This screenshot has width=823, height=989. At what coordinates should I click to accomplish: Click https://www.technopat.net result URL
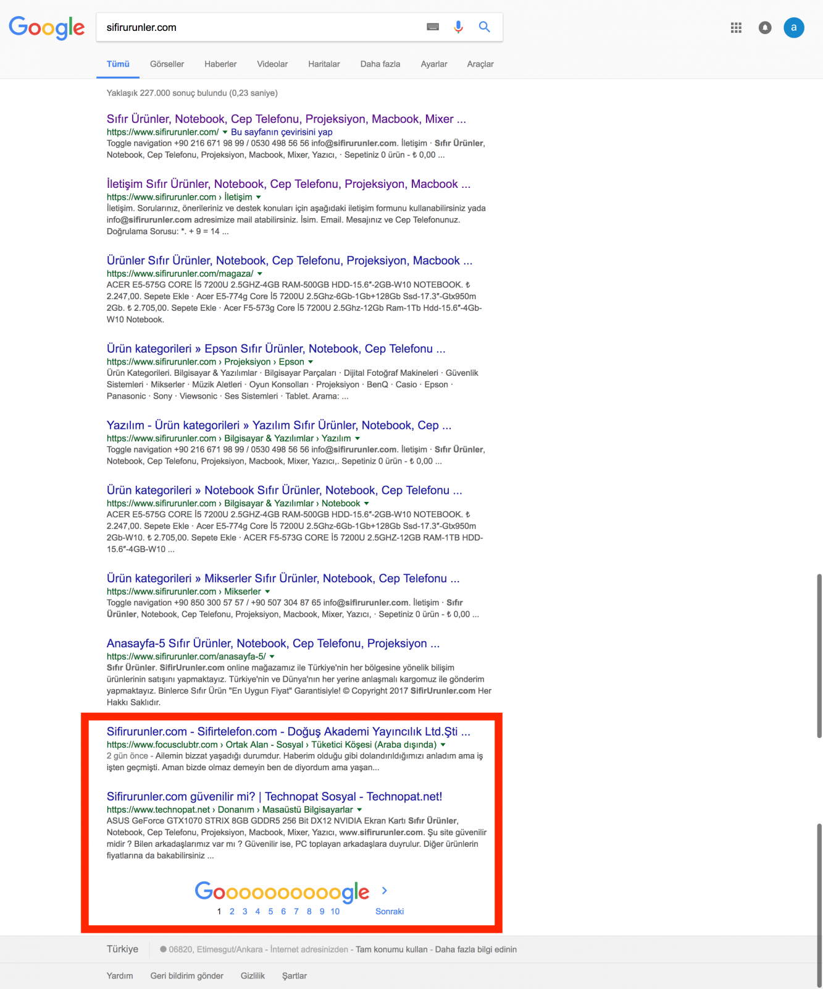(x=158, y=810)
